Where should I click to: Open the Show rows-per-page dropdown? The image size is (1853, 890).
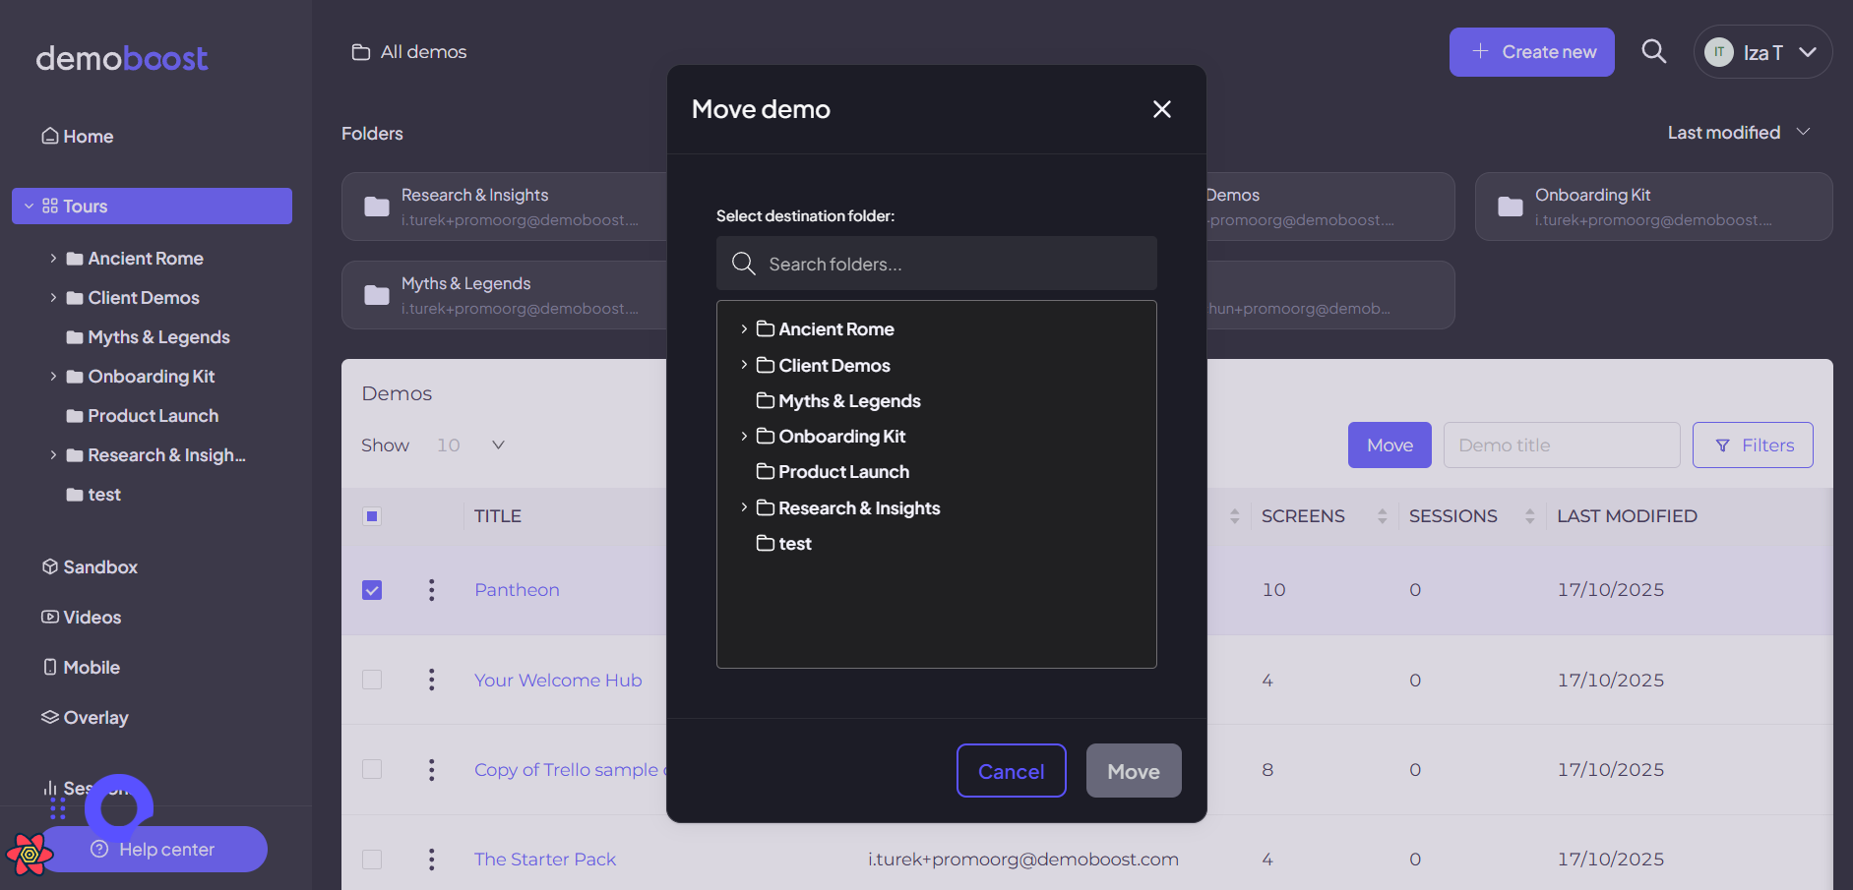pyautogui.click(x=470, y=445)
